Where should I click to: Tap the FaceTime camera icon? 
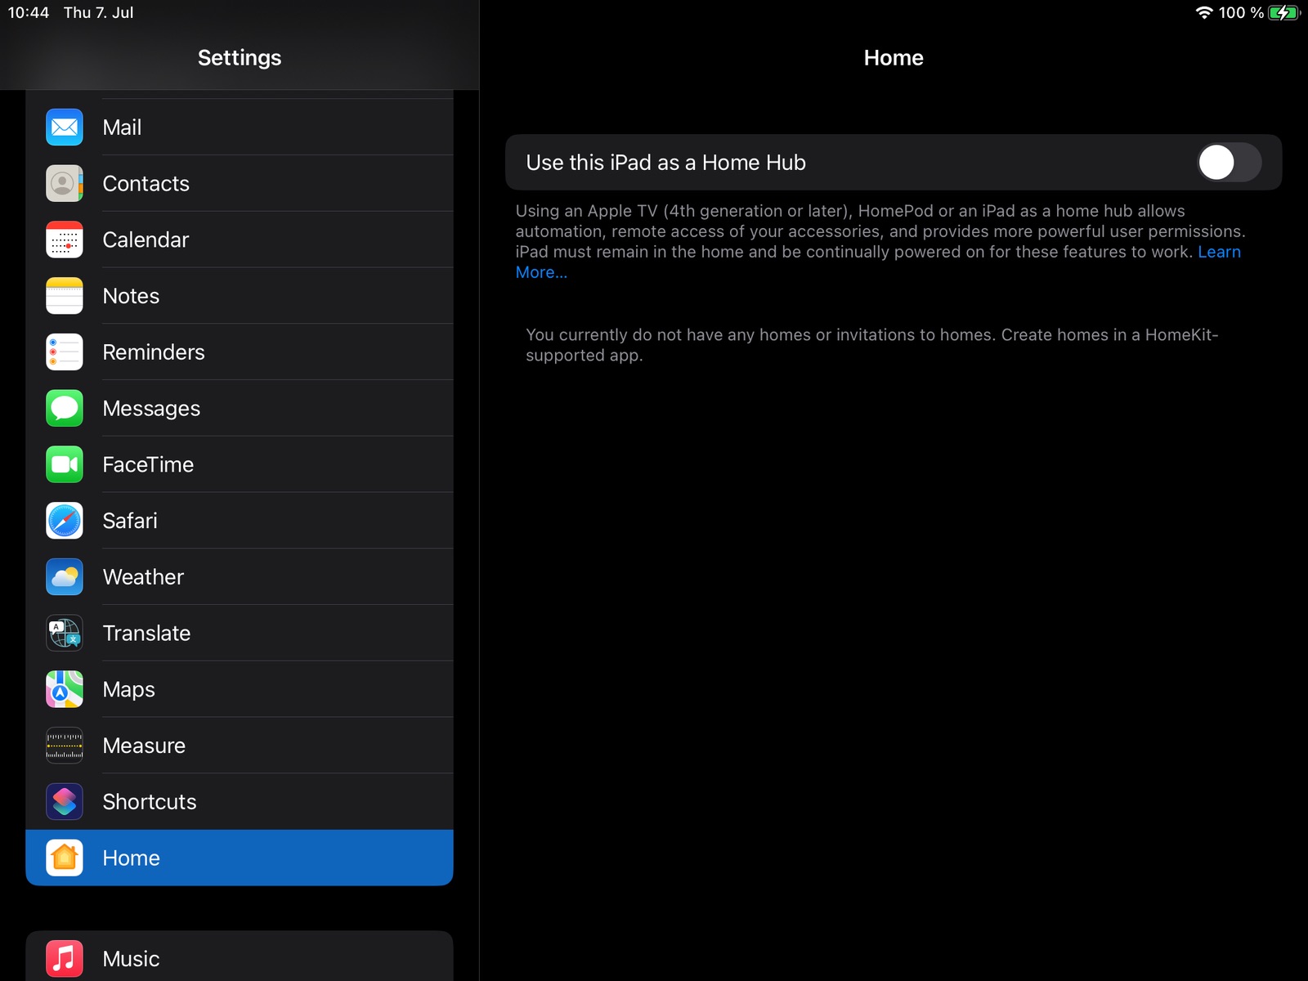point(65,464)
